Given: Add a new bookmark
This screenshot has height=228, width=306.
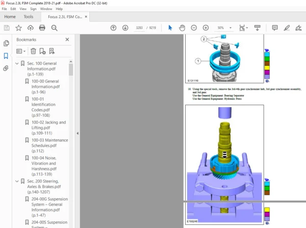Looking at the screenshot, I should (42, 51).
